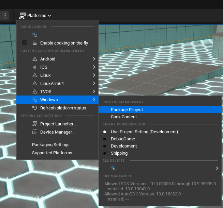The height and width of the screenshot is (208, 223).
Task: Open the IOS platform submenu
Action: tap(57, 67)
